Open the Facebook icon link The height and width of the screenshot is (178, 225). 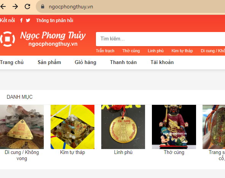pos(21,21)
